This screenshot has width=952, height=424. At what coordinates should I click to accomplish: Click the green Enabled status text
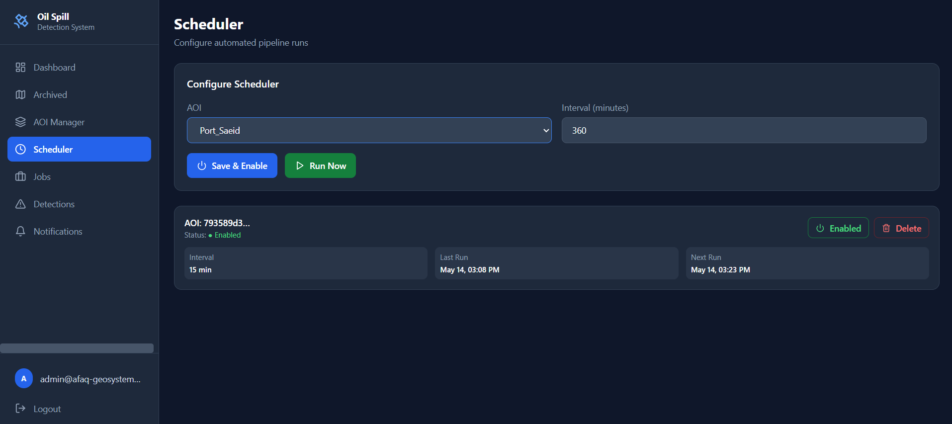(x=228, y=235)
